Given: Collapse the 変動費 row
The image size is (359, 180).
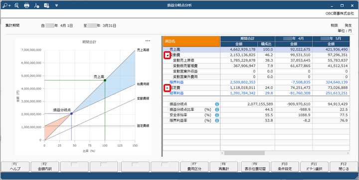Looking at the screenshot, I should coord(168,55).
